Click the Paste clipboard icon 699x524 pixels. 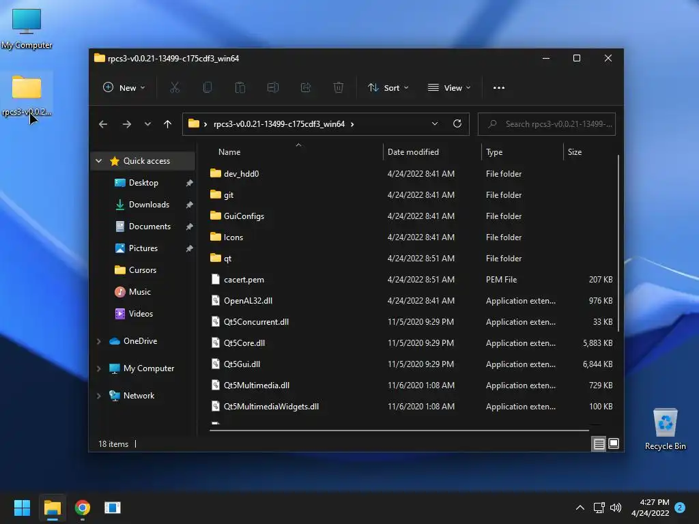coord(240,88)
